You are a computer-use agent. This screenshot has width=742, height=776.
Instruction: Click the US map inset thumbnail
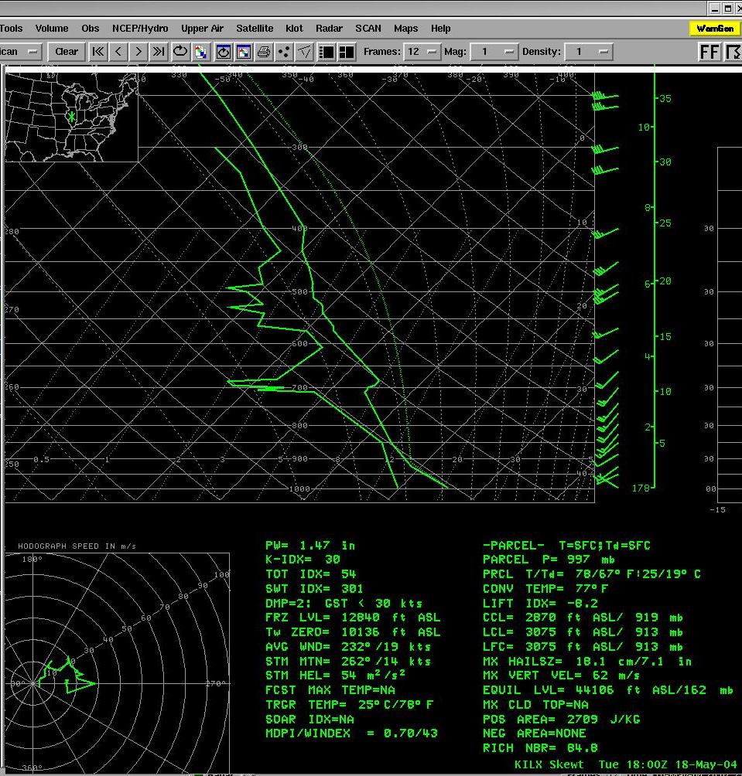[71, 114]
